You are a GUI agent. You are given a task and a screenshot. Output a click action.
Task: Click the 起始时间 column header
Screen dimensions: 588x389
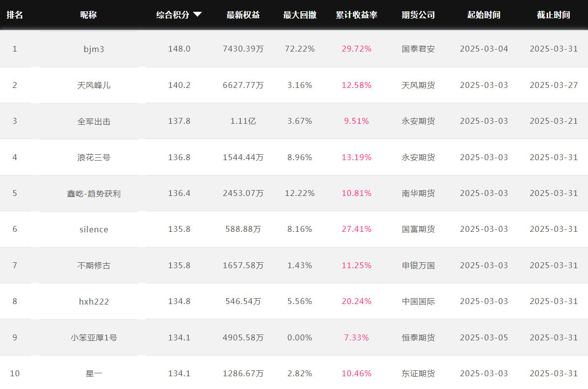tap(484, 15)
